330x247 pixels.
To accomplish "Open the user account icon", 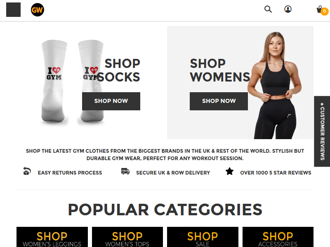I will [x=288, y=9].
